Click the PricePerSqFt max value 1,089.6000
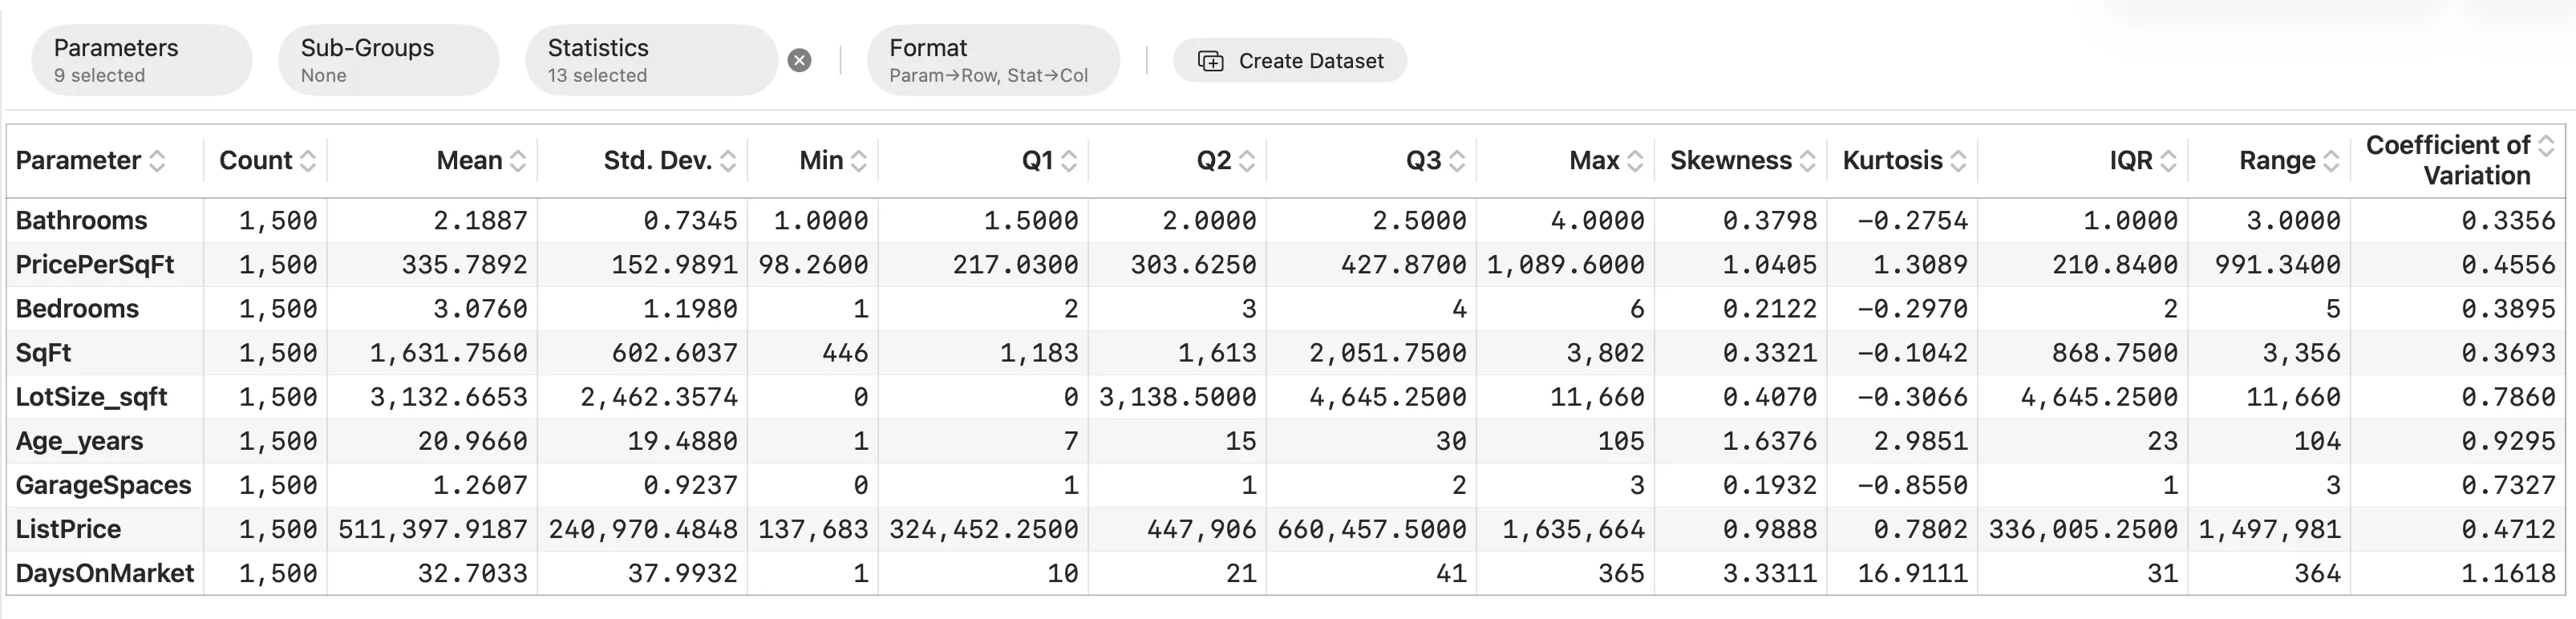 pos(1565,265)
